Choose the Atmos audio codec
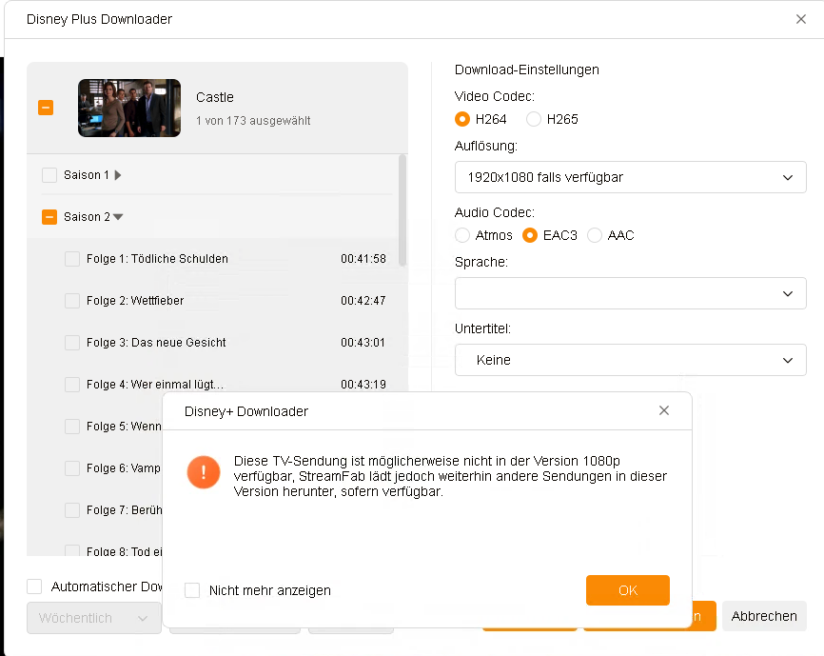The image size is (824, 656). pos(462,235)
